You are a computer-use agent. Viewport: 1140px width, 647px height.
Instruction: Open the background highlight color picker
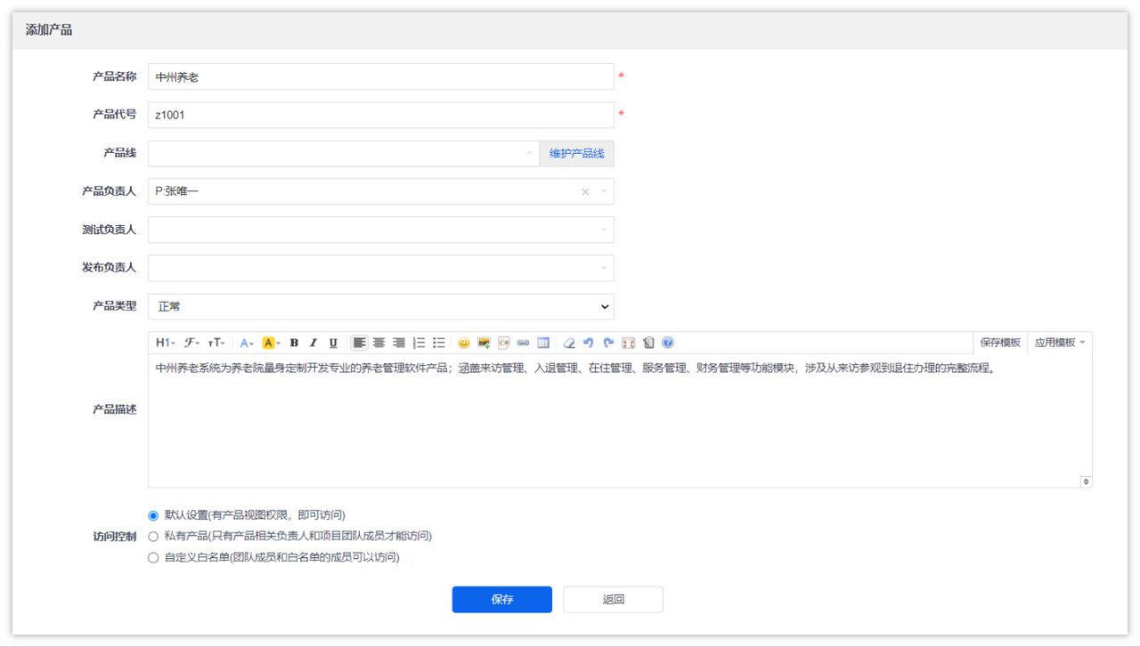tap(271, 343)
